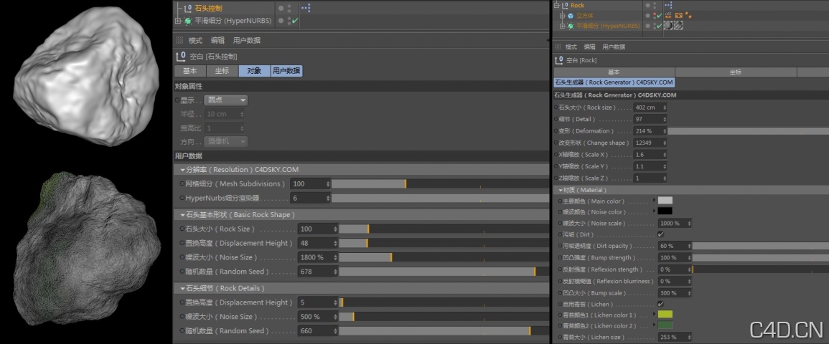Image resolution: width=829 pixels, height=344 pixels.
Task: Toggle visibility dot of 立方体
Action: click(647, 16)
